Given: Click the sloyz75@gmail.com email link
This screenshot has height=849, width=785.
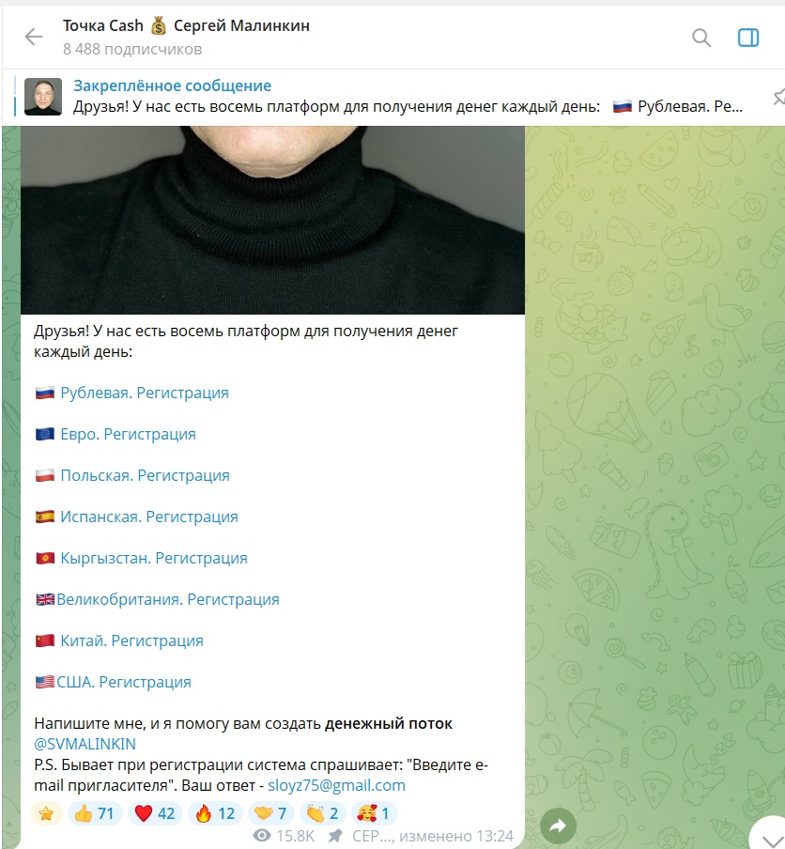Looking at the screenshot, I should tap(336, 785).
